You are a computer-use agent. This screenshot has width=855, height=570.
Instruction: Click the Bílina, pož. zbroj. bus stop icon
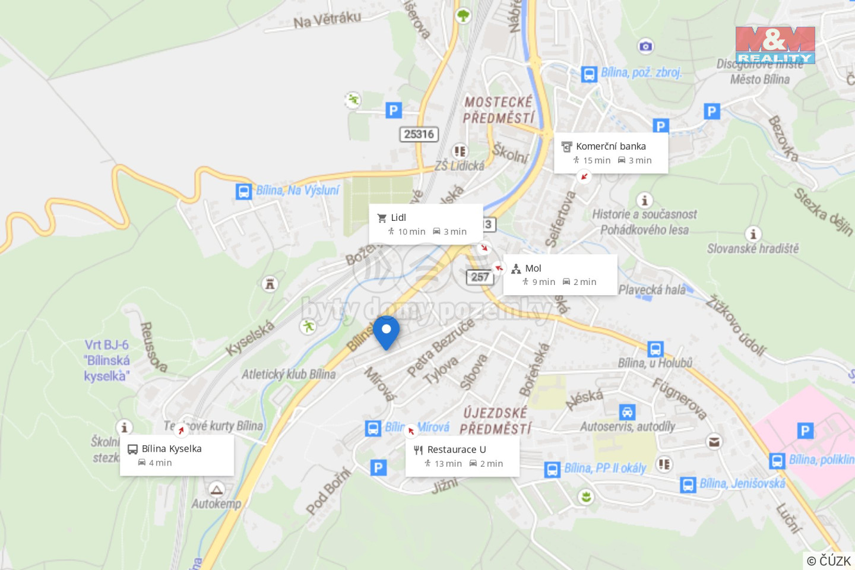pyautogui.click(x=589, y=74)
